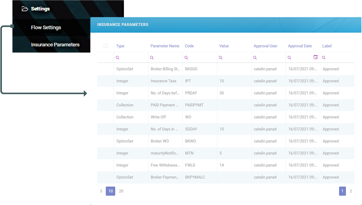The image size is (362, 205).
Task: Click the Value column search icon
Action: pyautogui.click(x=221, y=58)
